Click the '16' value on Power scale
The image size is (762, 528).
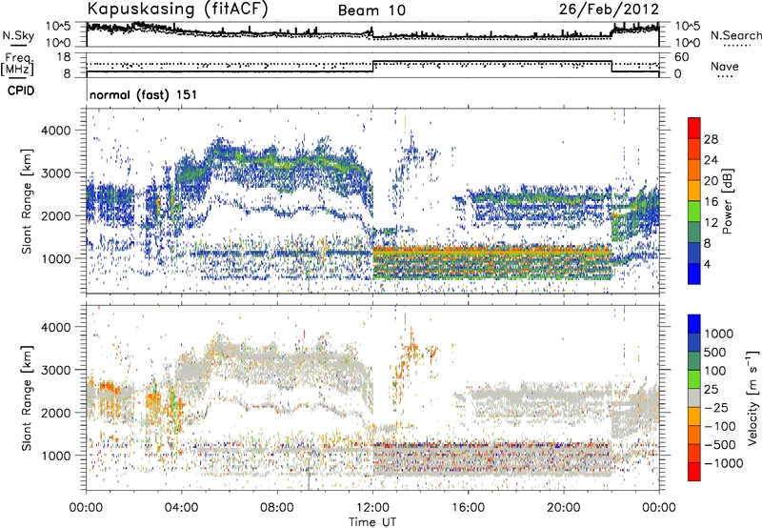click(711, 202)
